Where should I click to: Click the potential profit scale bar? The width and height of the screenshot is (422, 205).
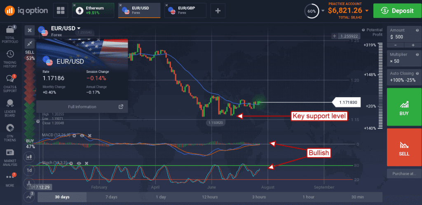380,87
